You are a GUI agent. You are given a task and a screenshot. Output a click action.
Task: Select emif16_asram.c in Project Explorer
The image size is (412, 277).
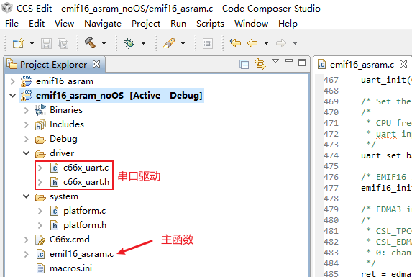point(81,254)
